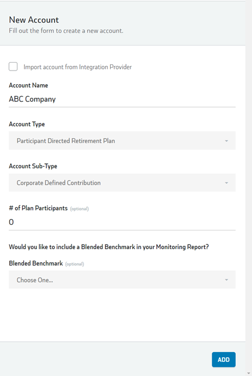This screenshot has width=252, height=376.
Task: Click the vertical scrollbar track on the right edge
Action: point(249,187)
